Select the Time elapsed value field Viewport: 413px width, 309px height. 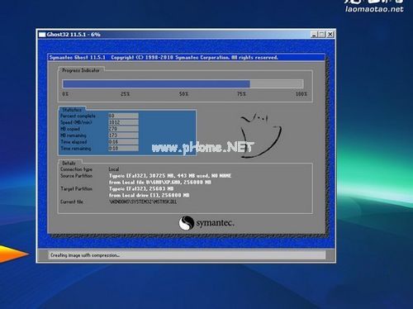pyautogui.click(x=123, y=142)
